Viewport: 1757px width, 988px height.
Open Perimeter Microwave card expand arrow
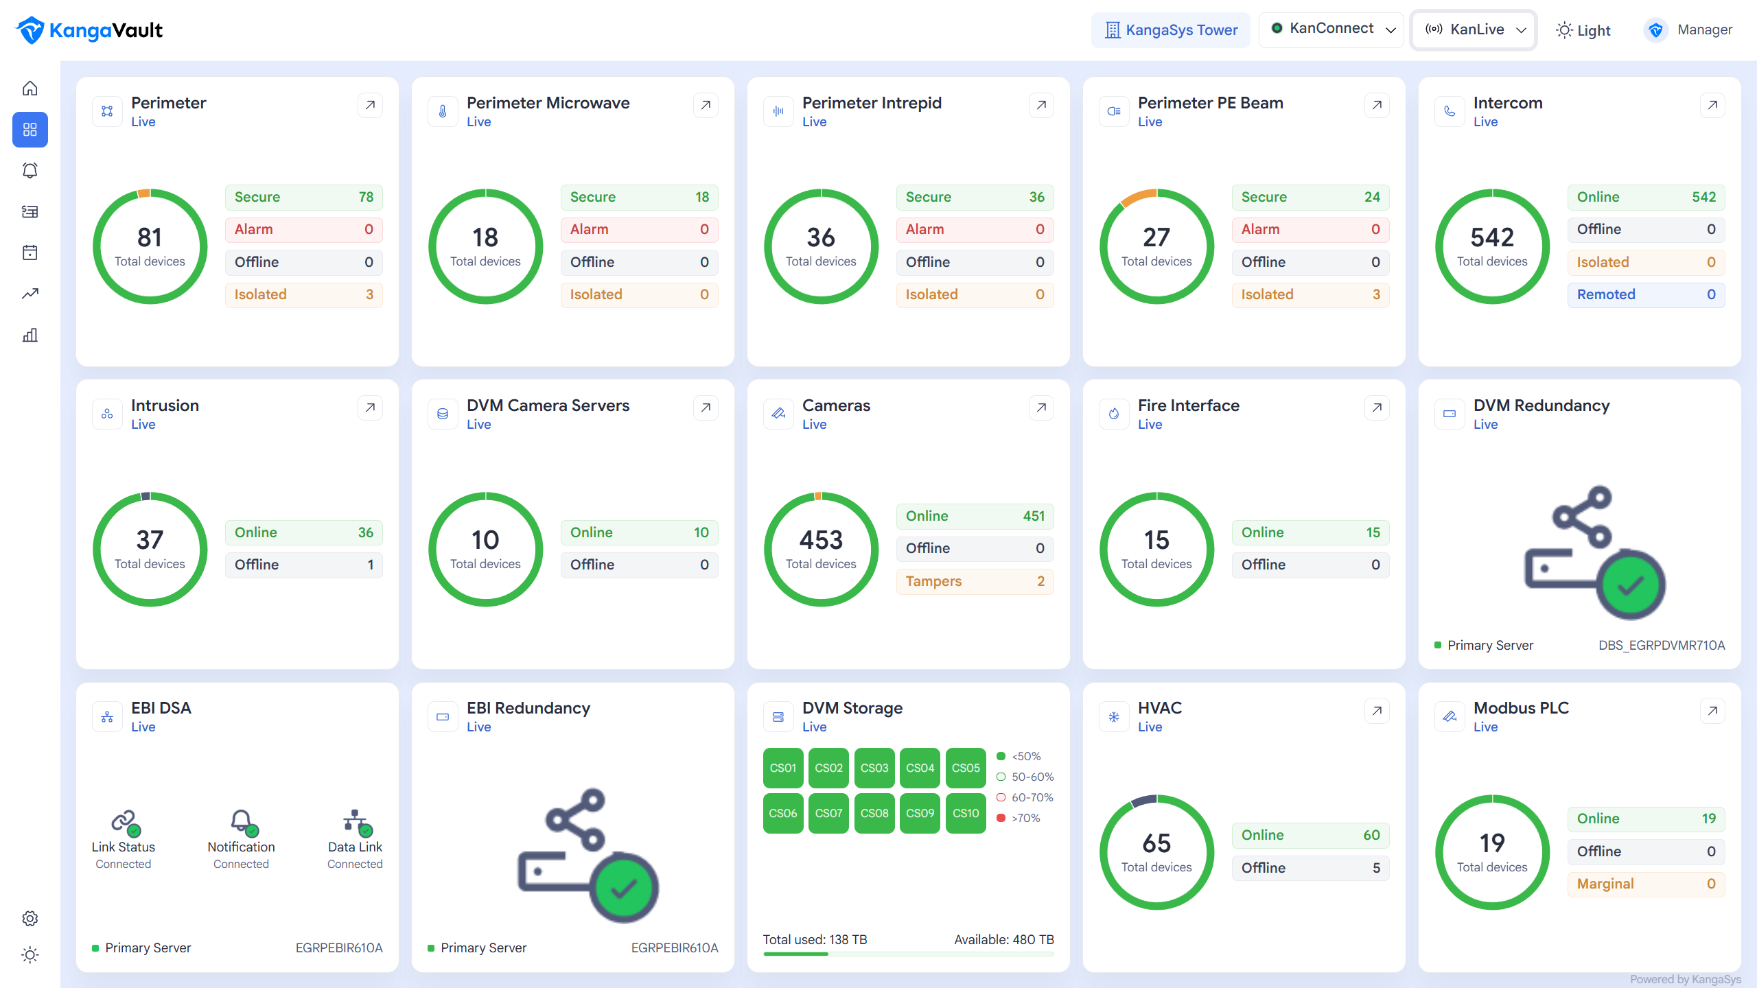pyautogui.click(x=706, y=106)
